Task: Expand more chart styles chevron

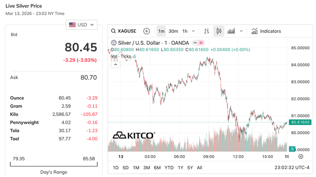Action: (x=241, y=31)
